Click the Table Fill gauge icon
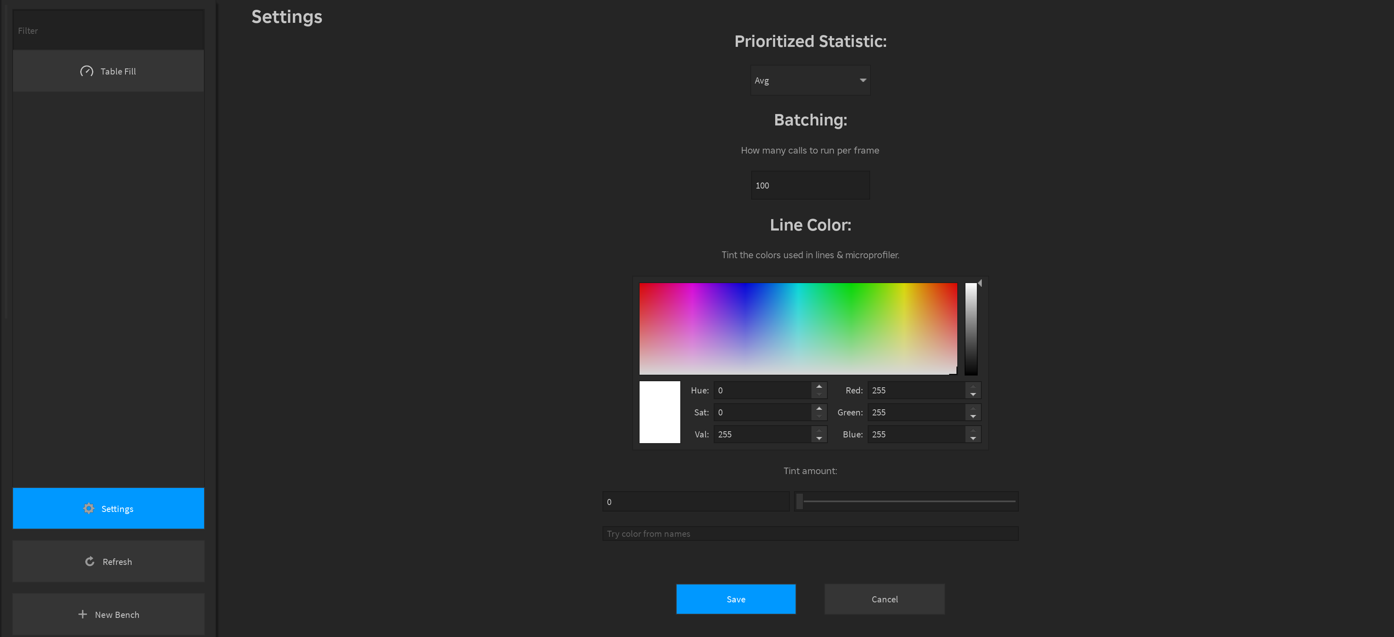This screenshot has height=637, width=1394. point(87,71)
